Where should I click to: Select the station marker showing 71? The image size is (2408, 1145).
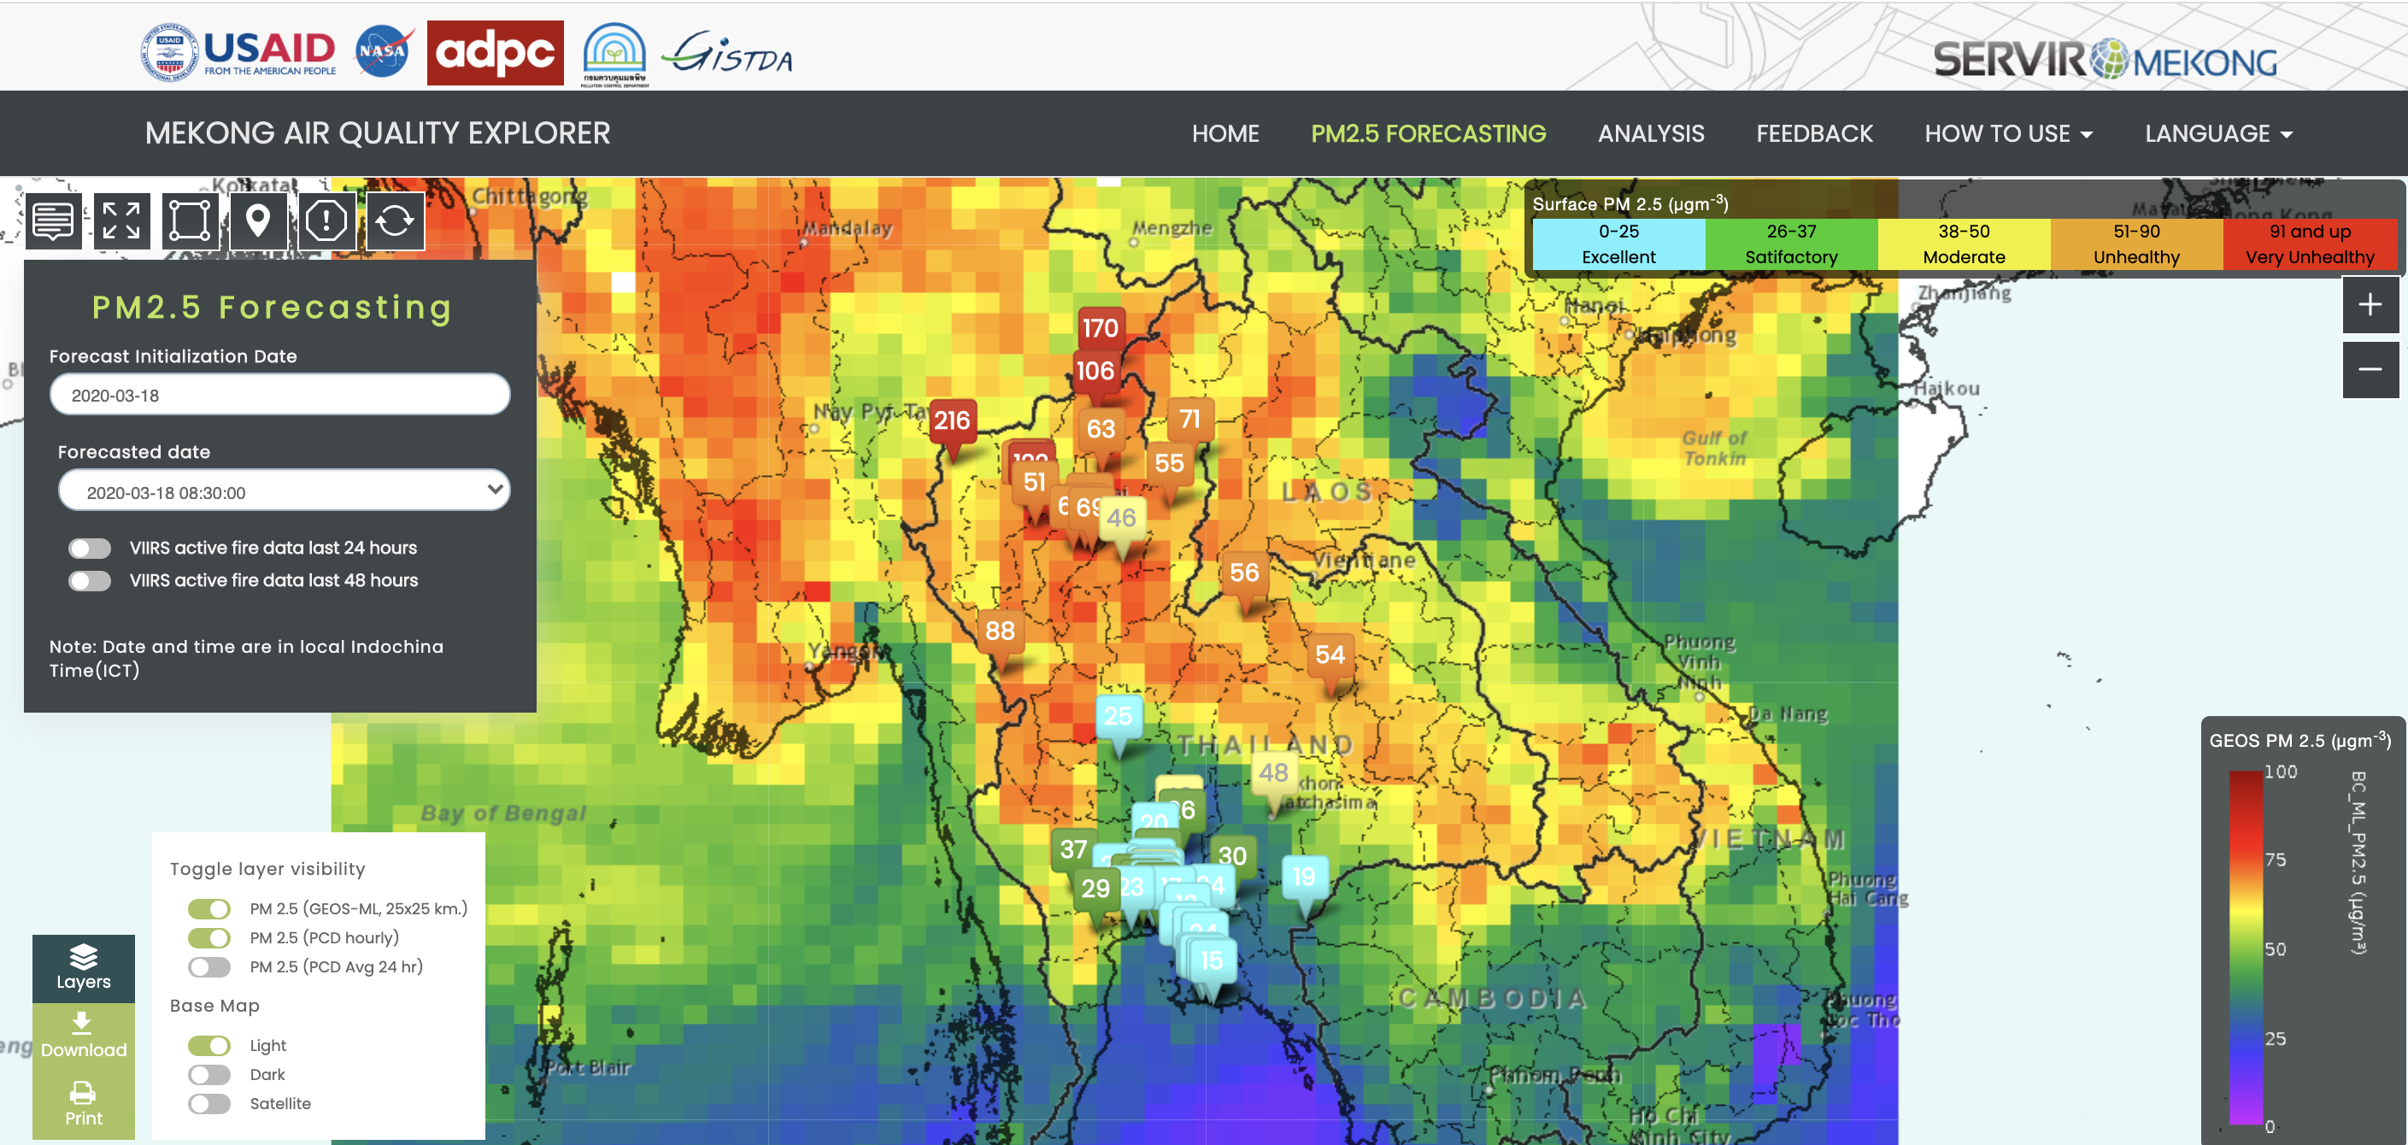point(1190,419)
